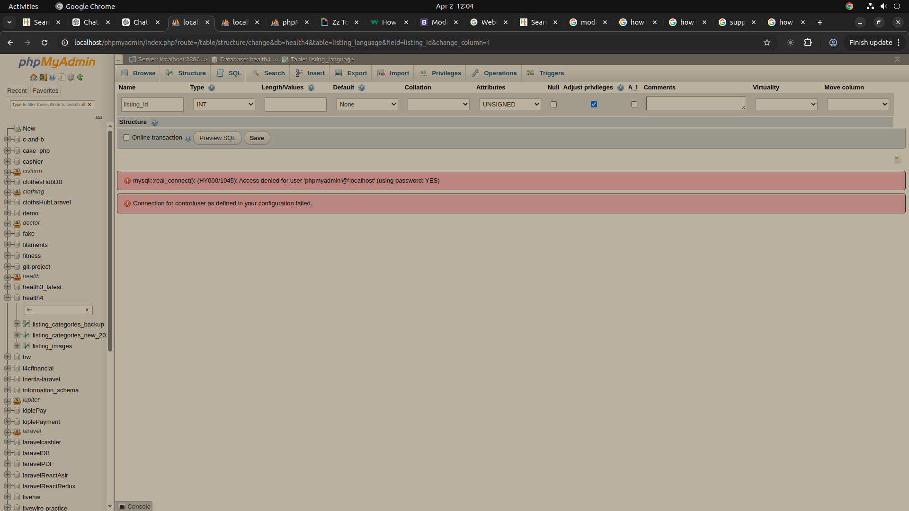Image resolution: width=909 pixels, height=511 pixels.
Task: Switch to the Structure tab
Action: tap(186, 73)
